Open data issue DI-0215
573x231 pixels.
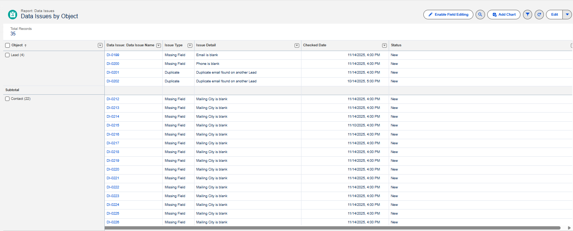(x=113, y=125)
